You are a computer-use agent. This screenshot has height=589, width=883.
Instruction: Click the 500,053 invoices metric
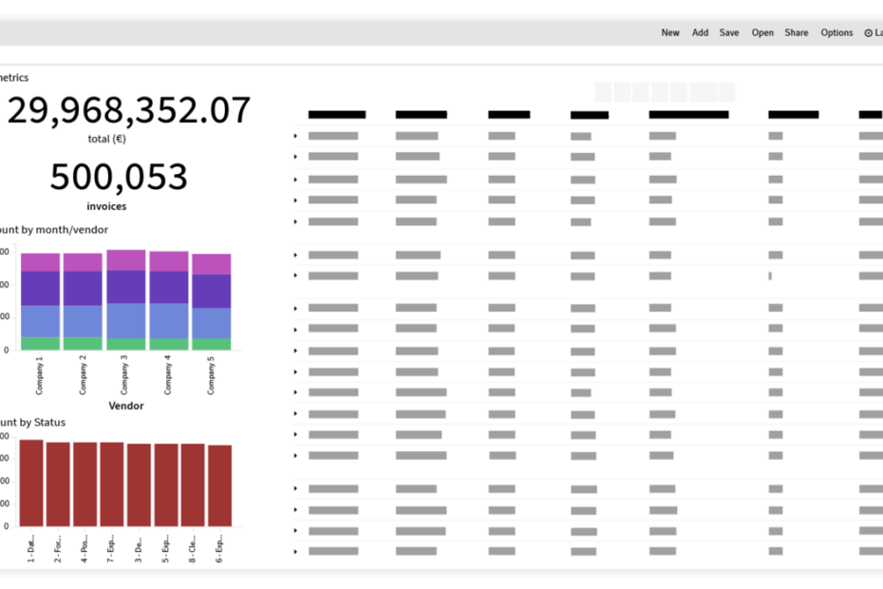[119, 178]
